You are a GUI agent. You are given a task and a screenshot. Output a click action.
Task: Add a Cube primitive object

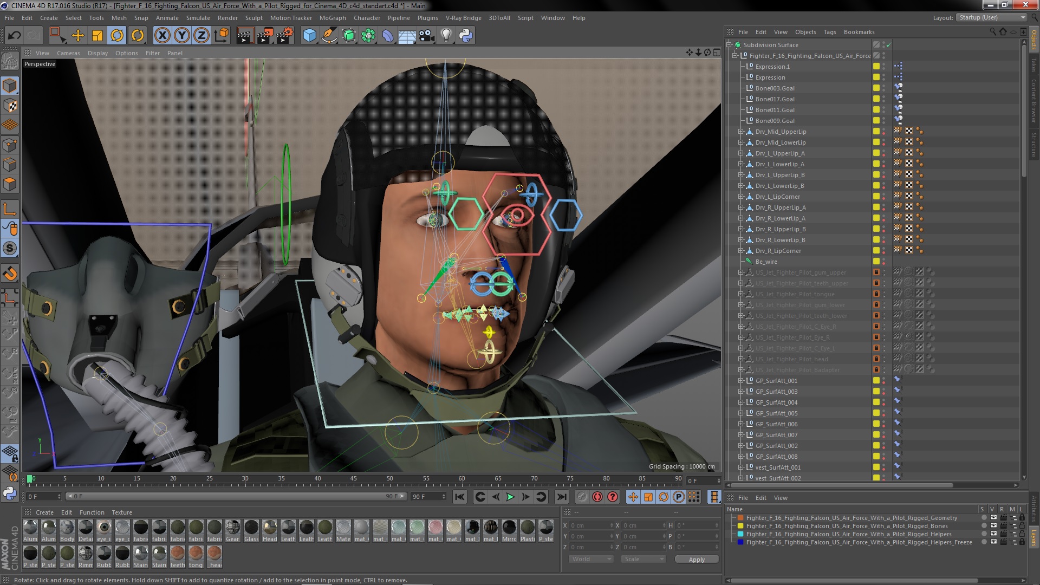point(309,36)
